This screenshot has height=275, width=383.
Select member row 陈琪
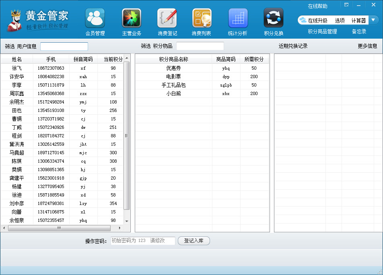(62, 161)
